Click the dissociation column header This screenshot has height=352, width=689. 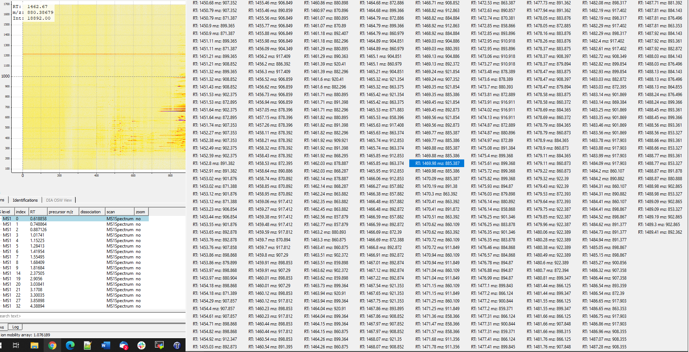[x=91, y=211]
